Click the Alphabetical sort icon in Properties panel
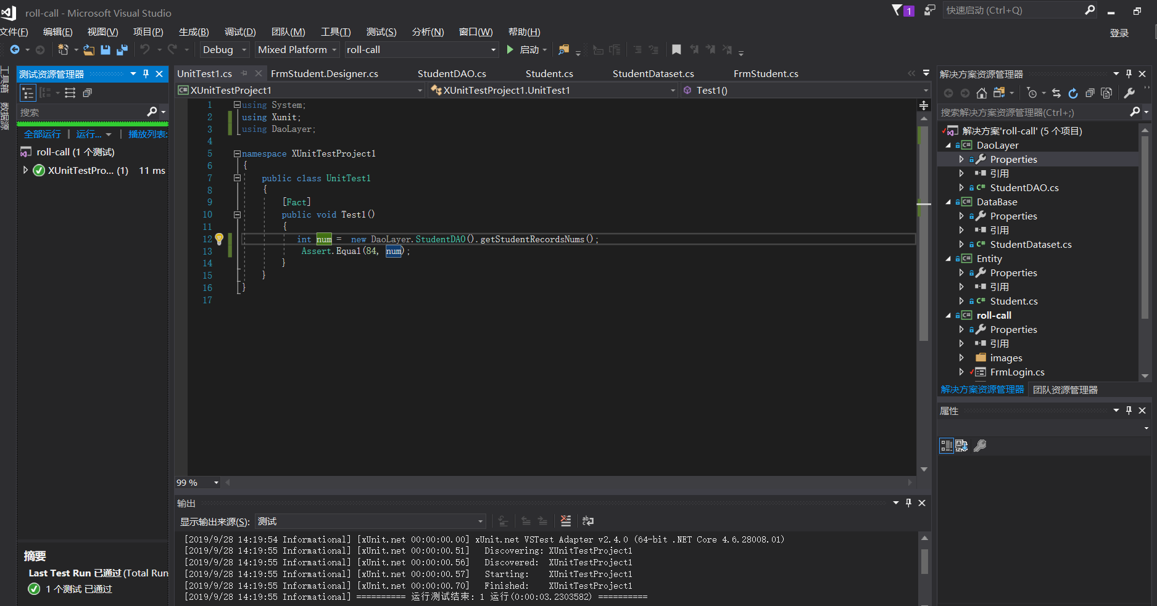Viewport: 1157px width, 606px height. [x=961, y=446]
